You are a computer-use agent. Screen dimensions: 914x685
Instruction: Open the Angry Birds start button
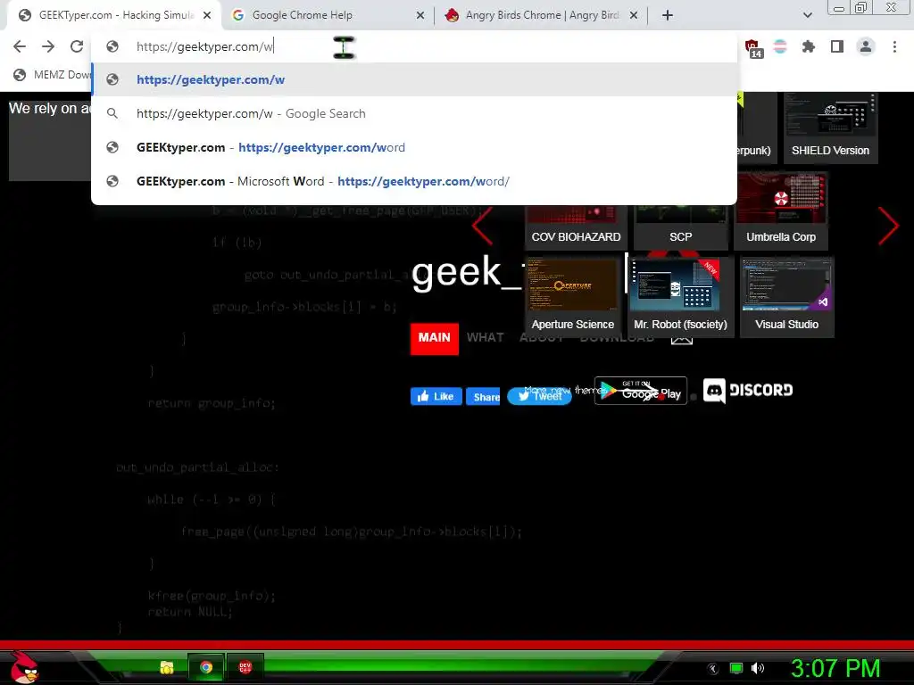(x=23, y=667)
